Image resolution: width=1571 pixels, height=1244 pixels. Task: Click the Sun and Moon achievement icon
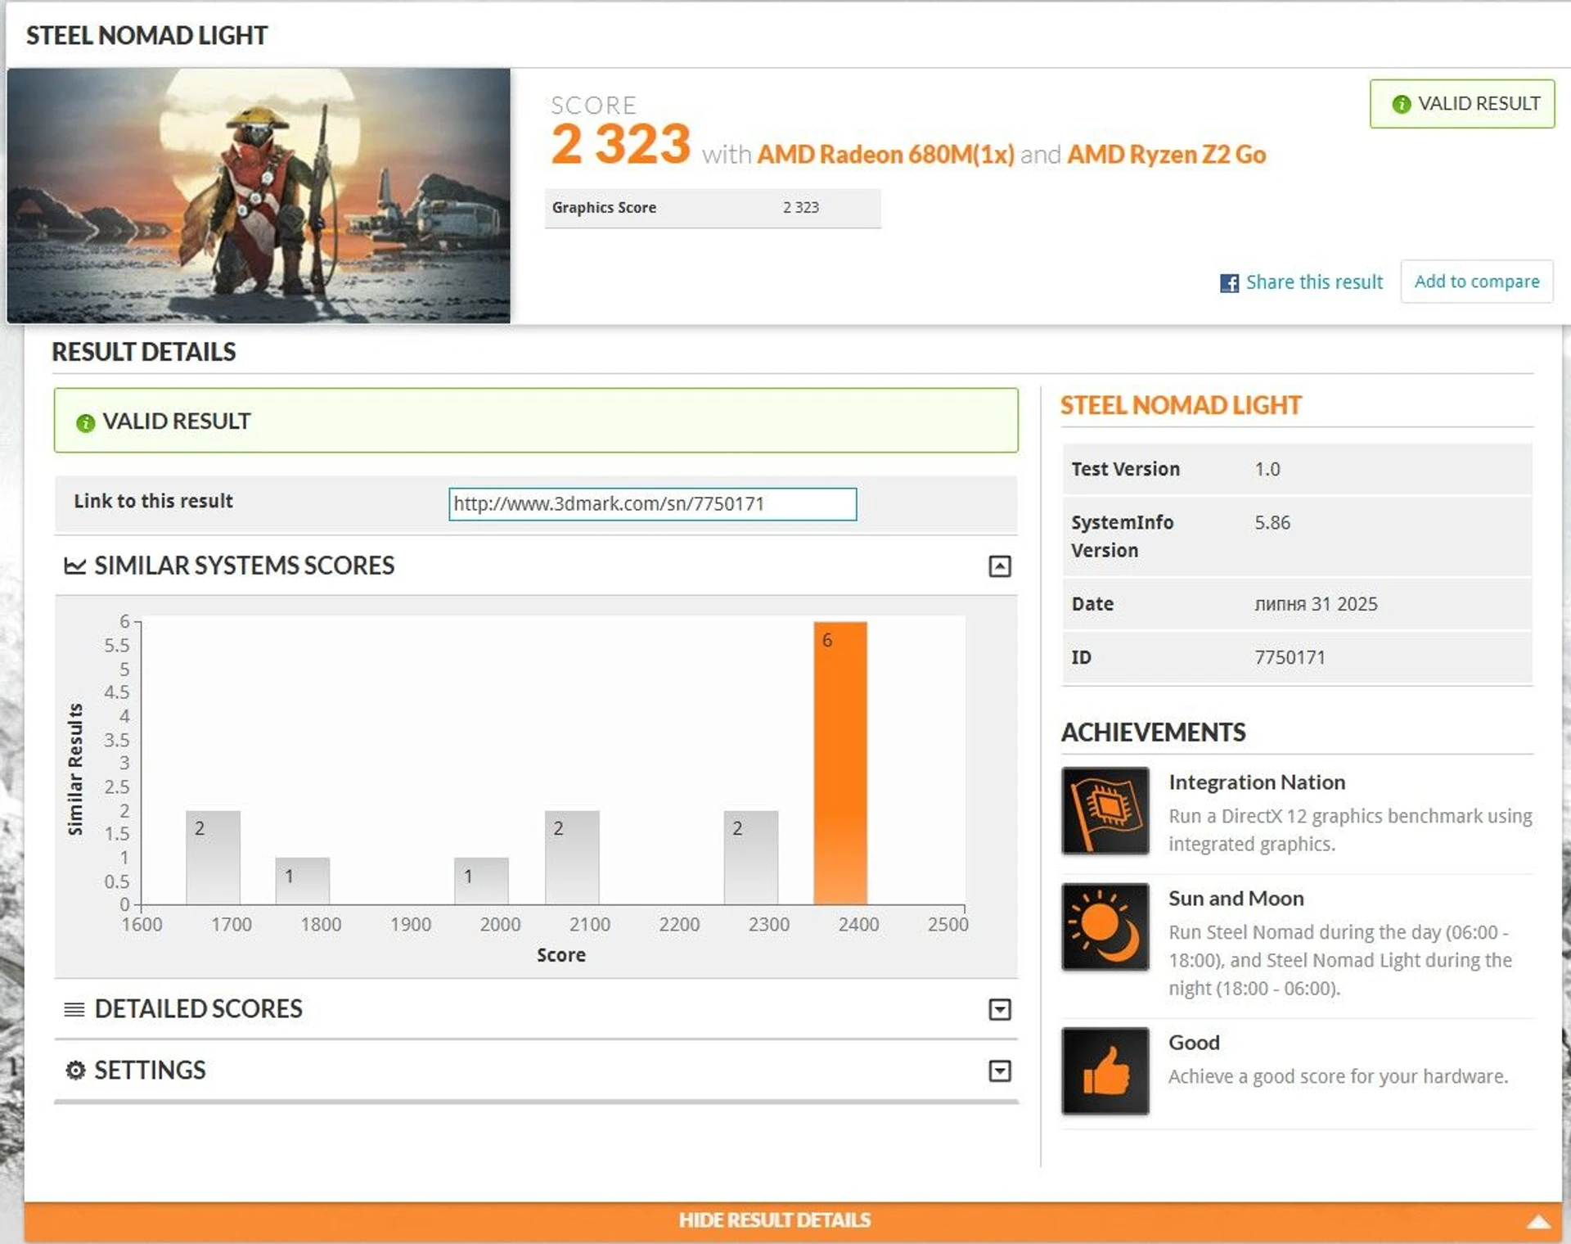point(1105,926)
